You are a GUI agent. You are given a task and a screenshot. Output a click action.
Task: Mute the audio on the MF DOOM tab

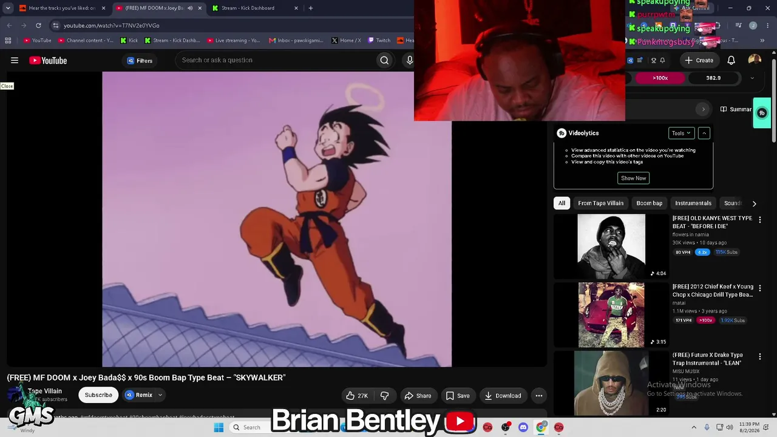(x=190, y=8)
